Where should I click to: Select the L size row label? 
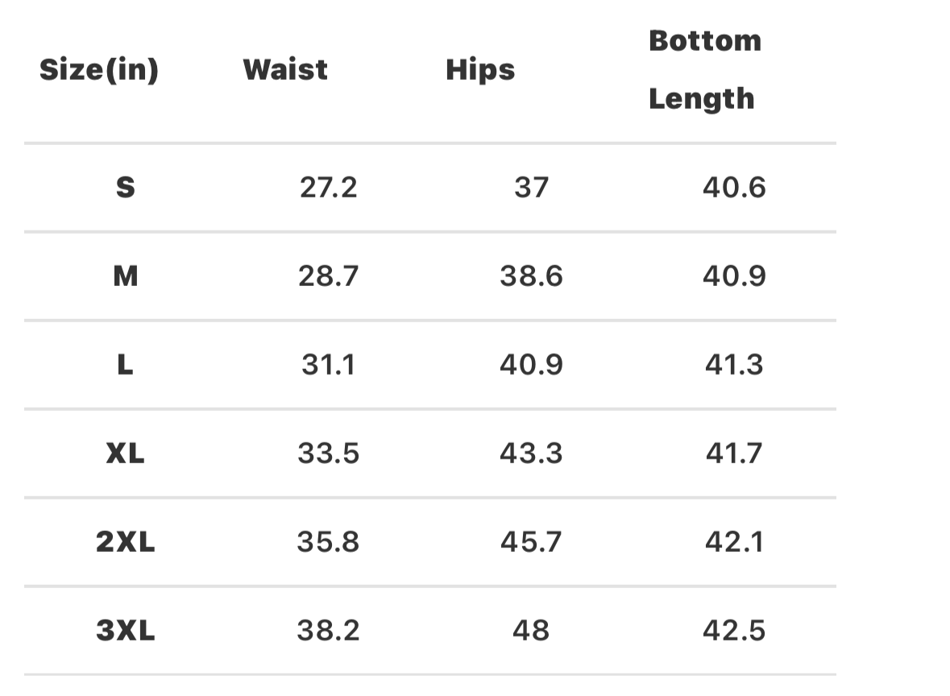[126, 365]
